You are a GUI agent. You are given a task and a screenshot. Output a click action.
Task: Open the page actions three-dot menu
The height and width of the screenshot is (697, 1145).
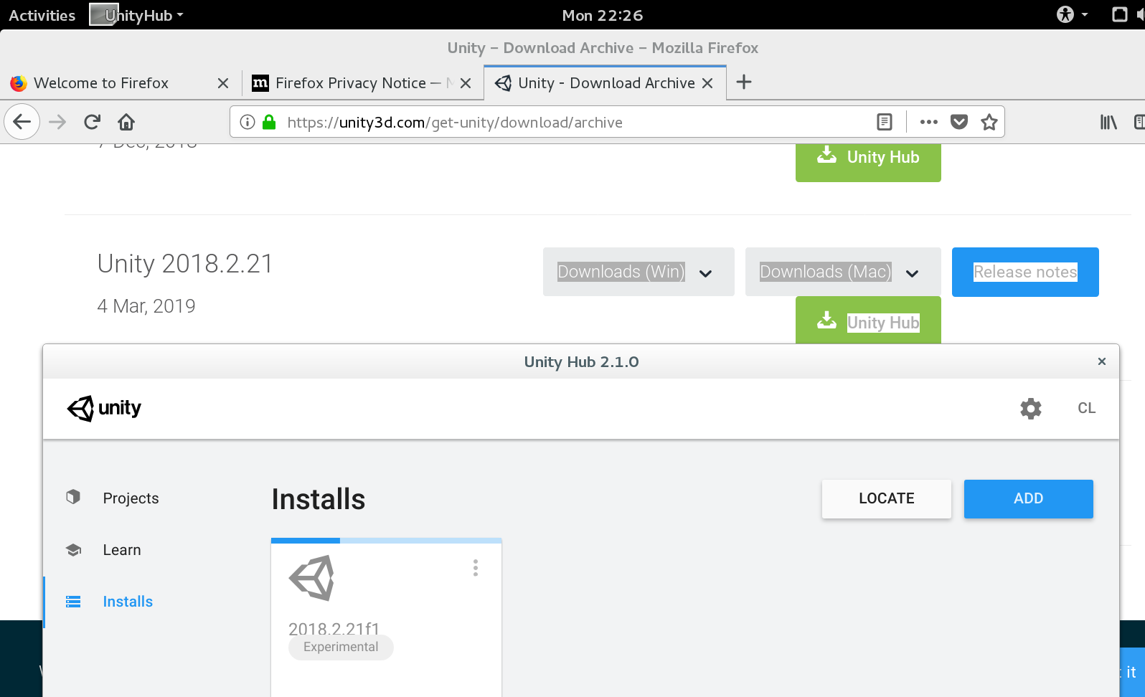click(929, 122)
